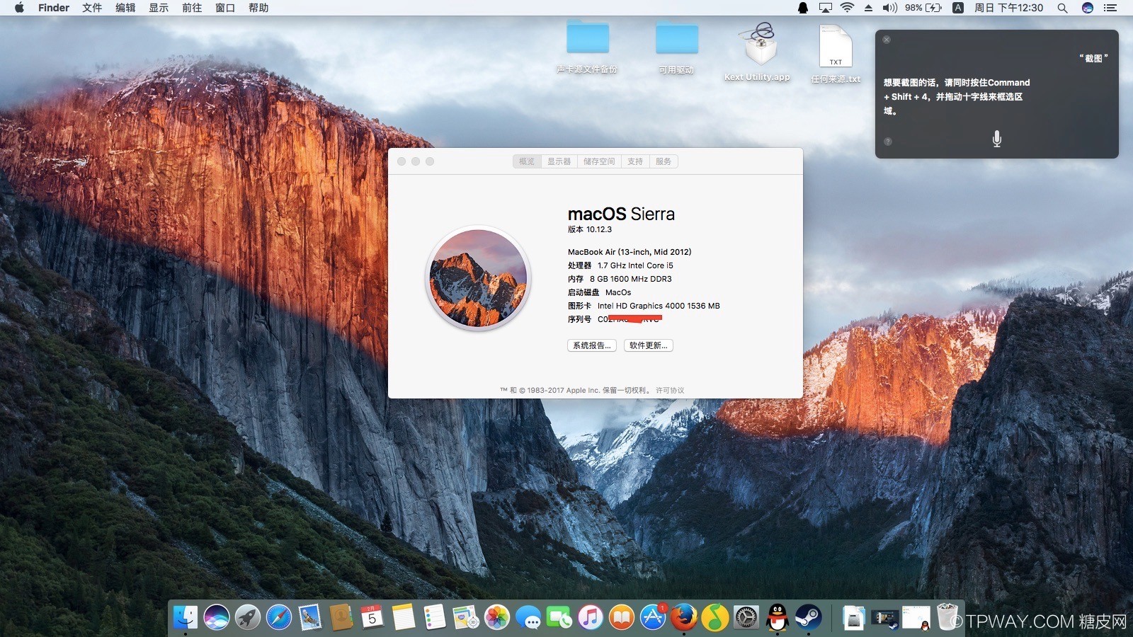The height and width of the screenshot is (637, 1133).
Task: Click QQ penguin in menu bar
Action: coord(803,8)
